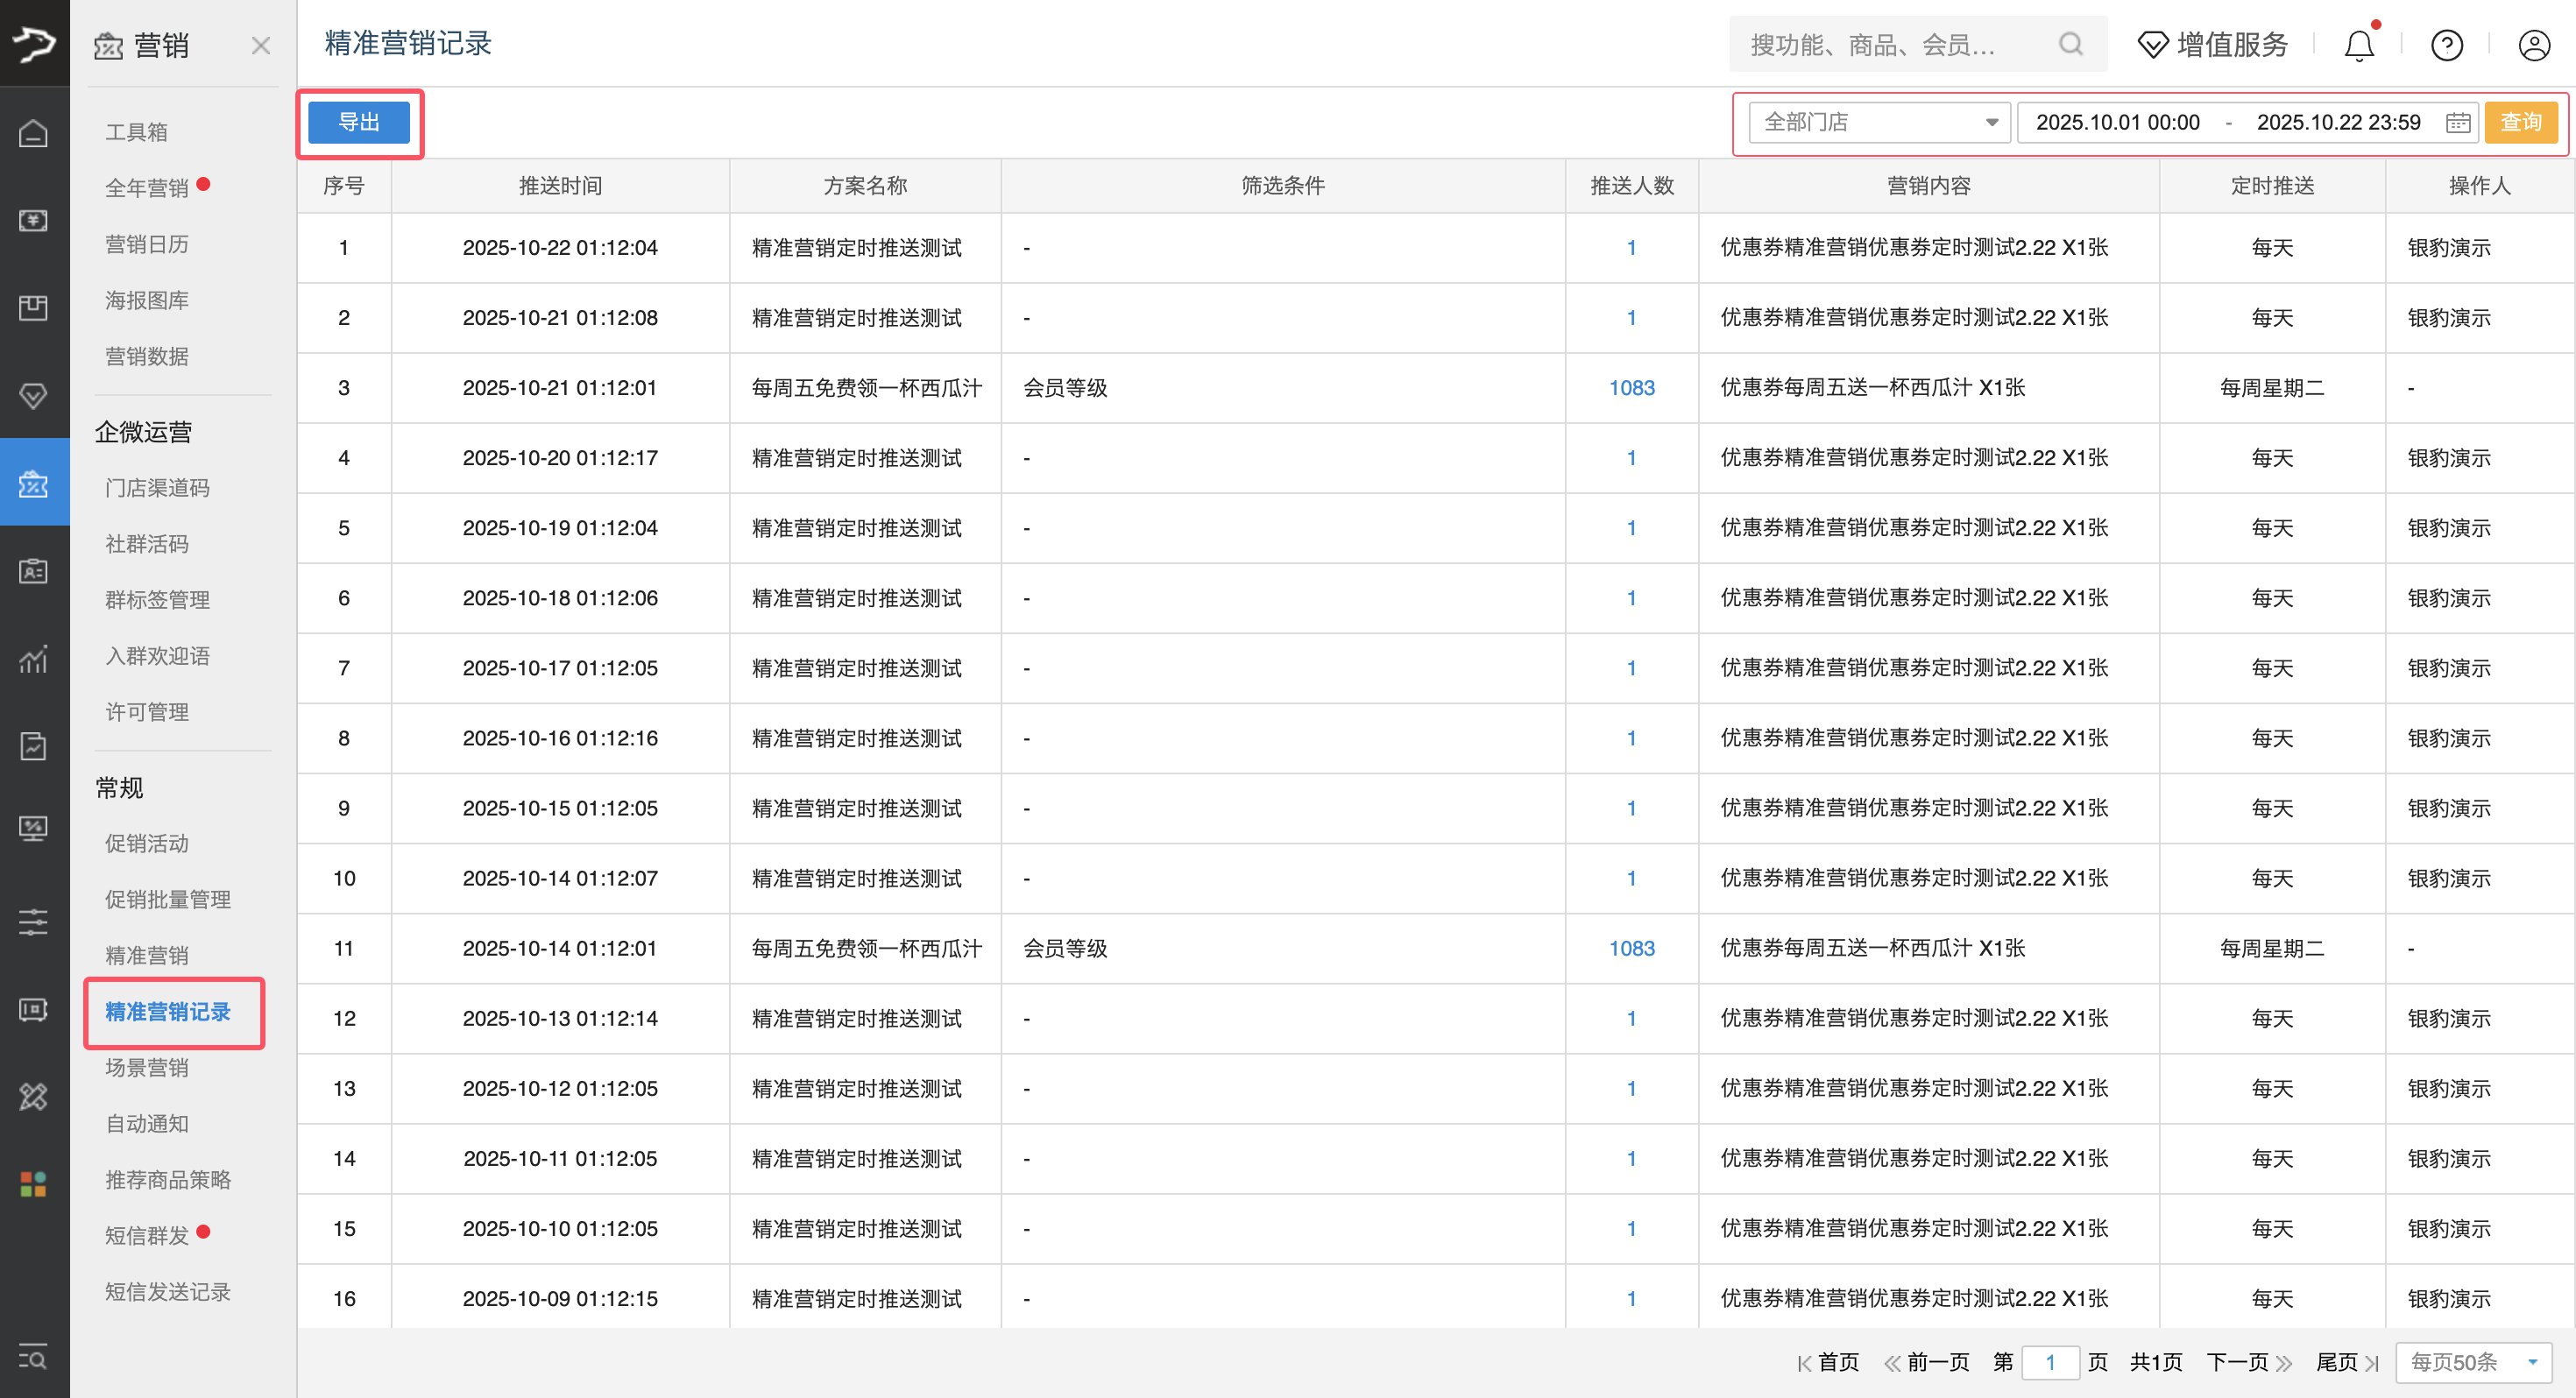Click the page number input field
This screenshot has width=2576, height=1398.
[x=2049, y=1362]
